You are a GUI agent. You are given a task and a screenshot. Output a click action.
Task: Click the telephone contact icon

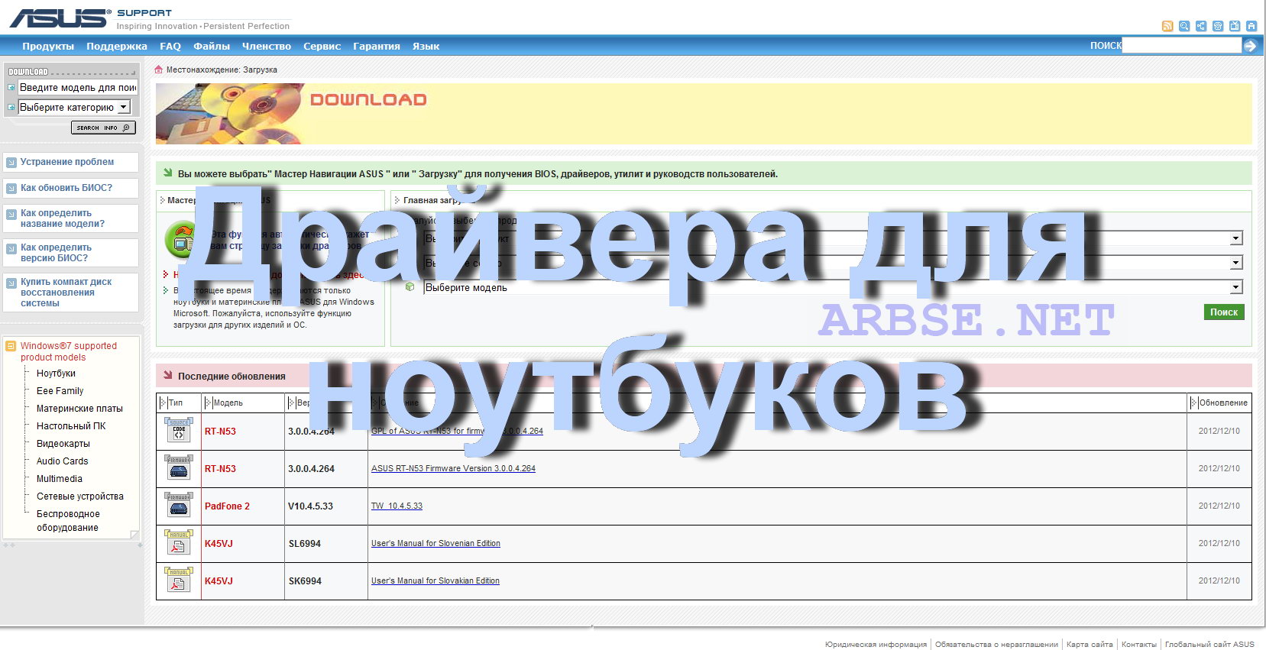(1218, 26)
